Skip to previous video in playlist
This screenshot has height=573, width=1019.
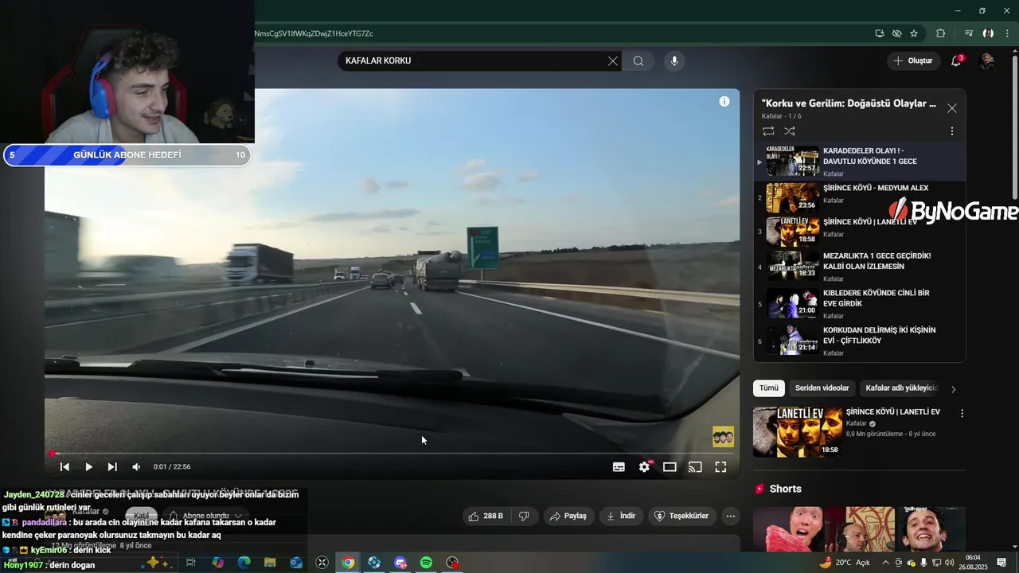click(64, 467)
